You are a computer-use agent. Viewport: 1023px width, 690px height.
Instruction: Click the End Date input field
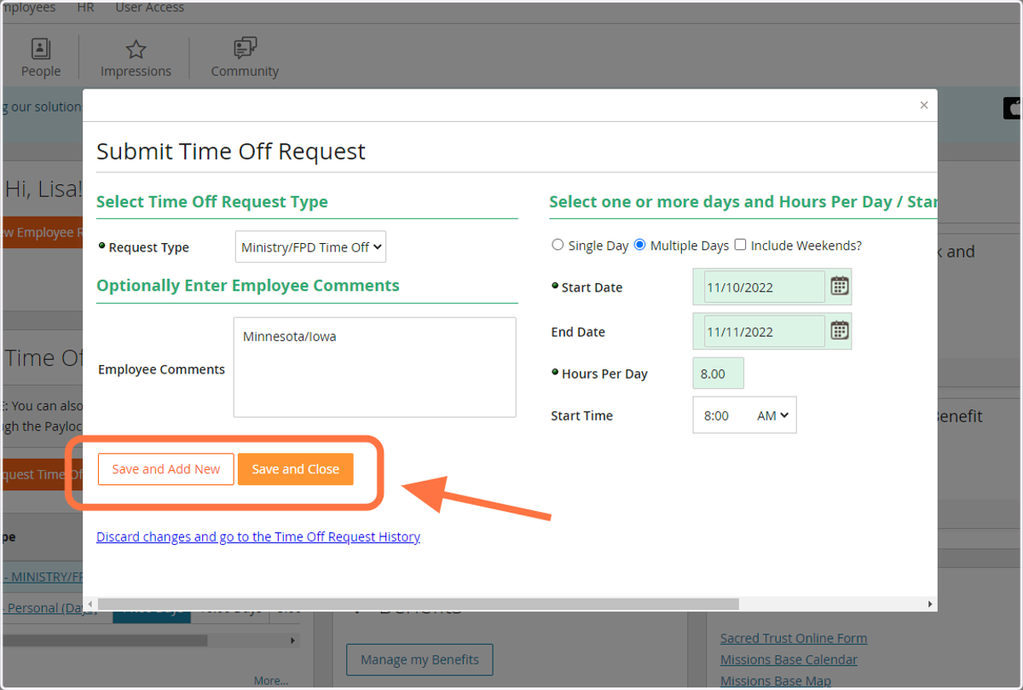click(x=765, y=331)
